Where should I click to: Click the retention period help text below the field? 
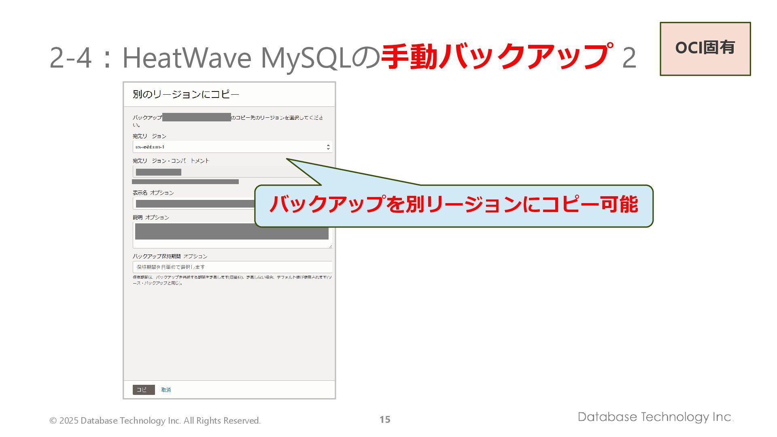coord(232,280)
